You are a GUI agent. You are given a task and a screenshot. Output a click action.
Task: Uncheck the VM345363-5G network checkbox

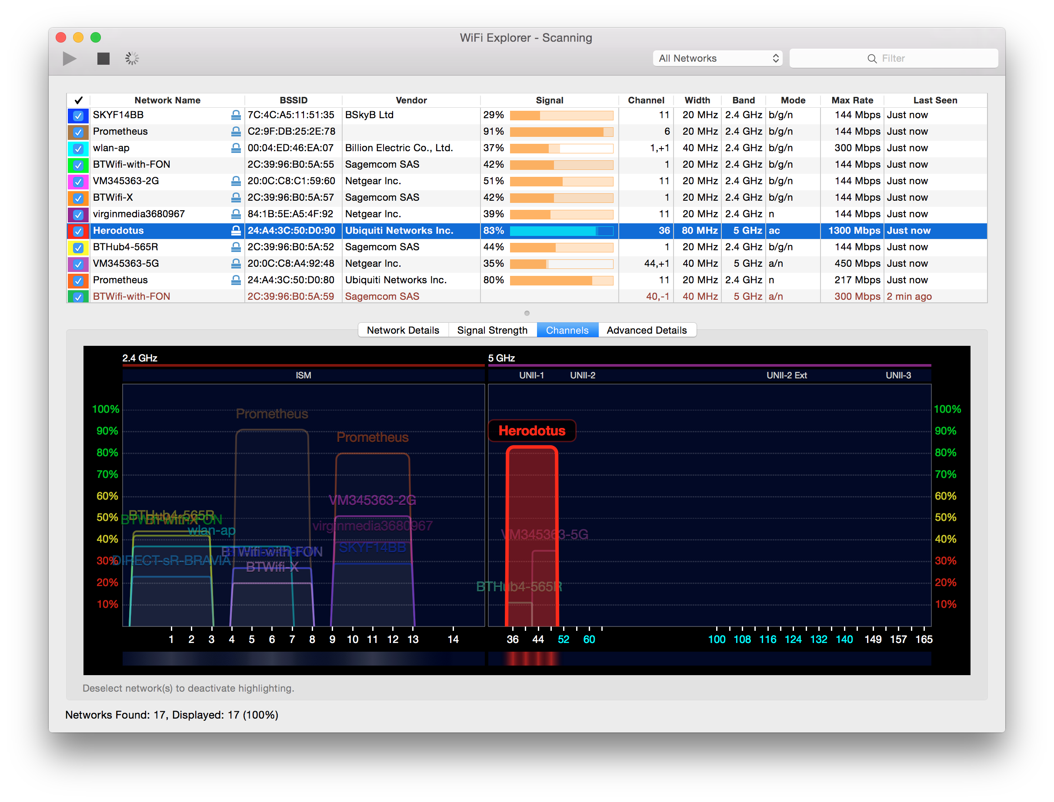[x=78, y=264]
